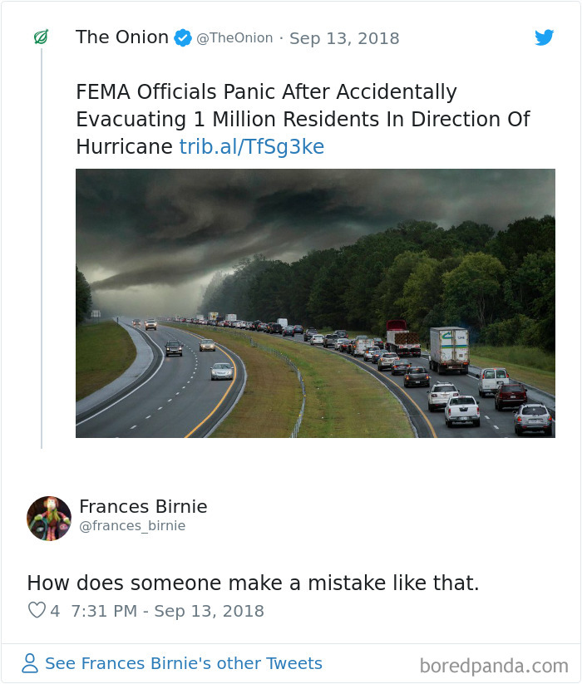Open the 7:31 PM - Sep 13, 2018 timestamp

tap(168, 611)
